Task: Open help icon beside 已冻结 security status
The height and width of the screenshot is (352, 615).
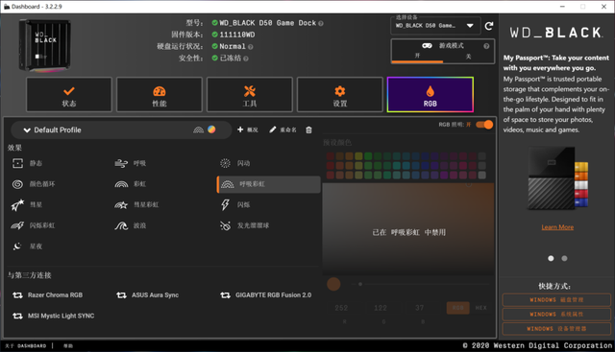Action: pyautogui.click(x=246, y=59)
